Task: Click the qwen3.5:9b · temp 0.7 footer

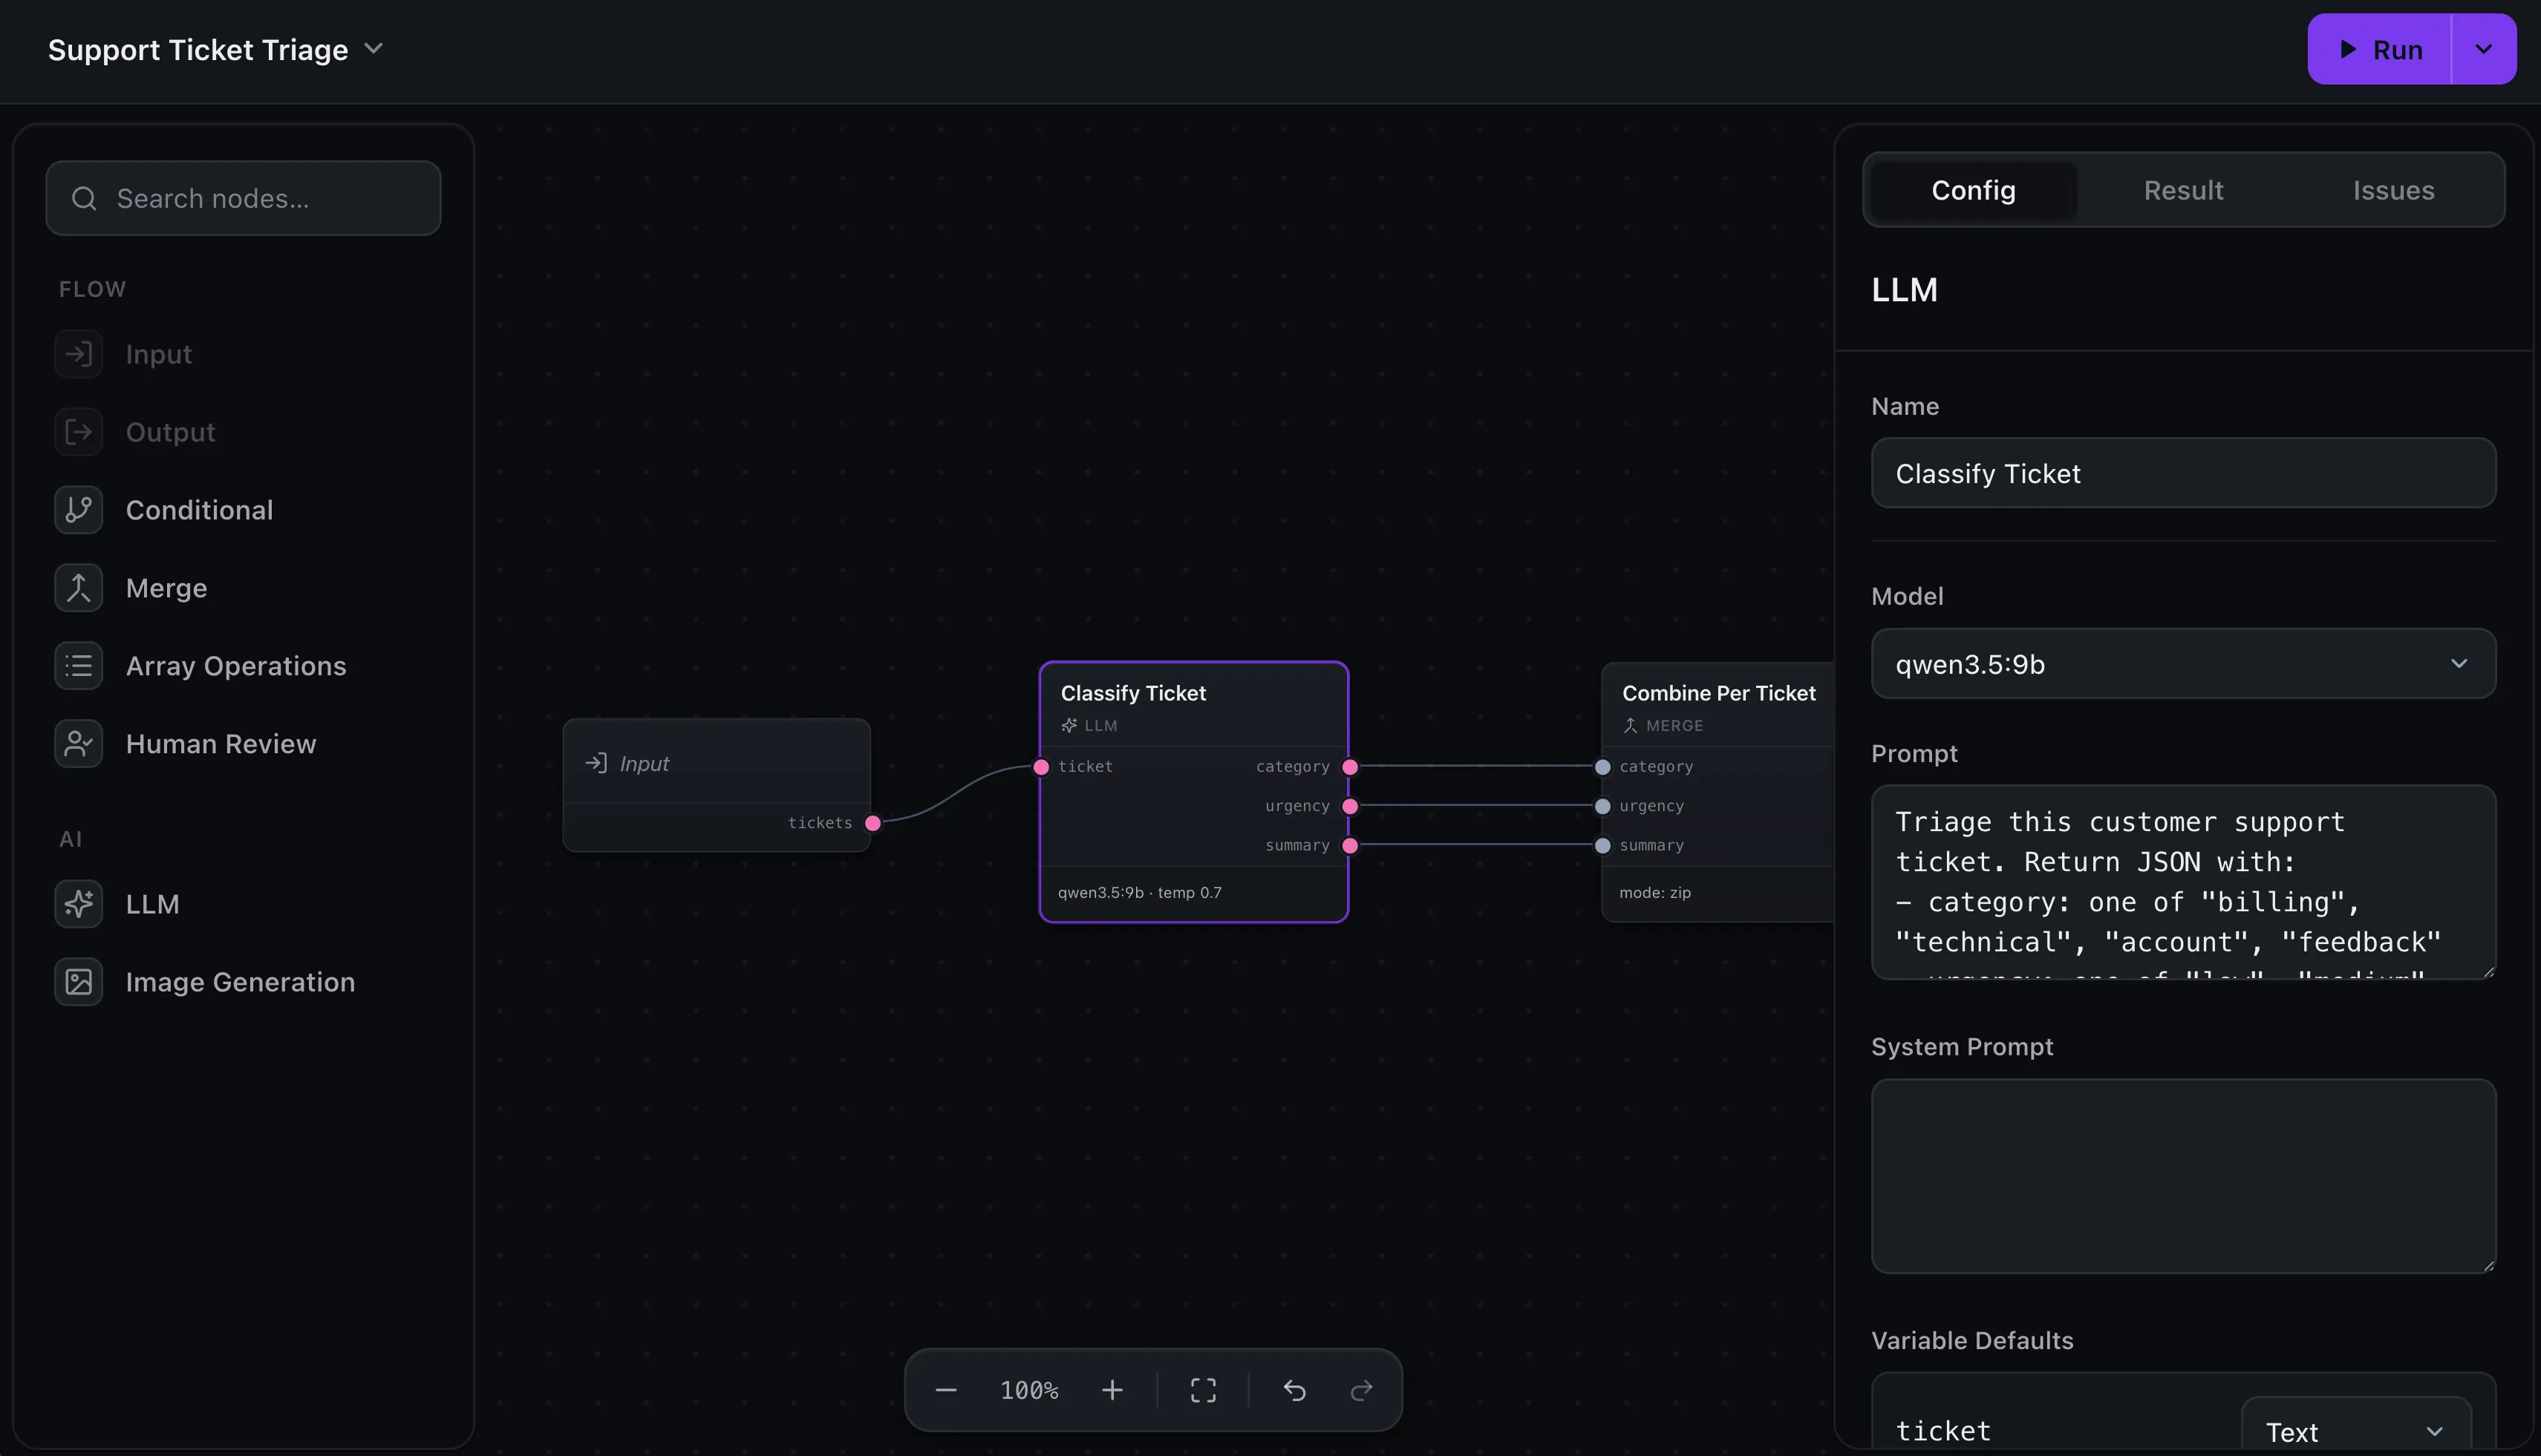Action: click(1140, 892)
